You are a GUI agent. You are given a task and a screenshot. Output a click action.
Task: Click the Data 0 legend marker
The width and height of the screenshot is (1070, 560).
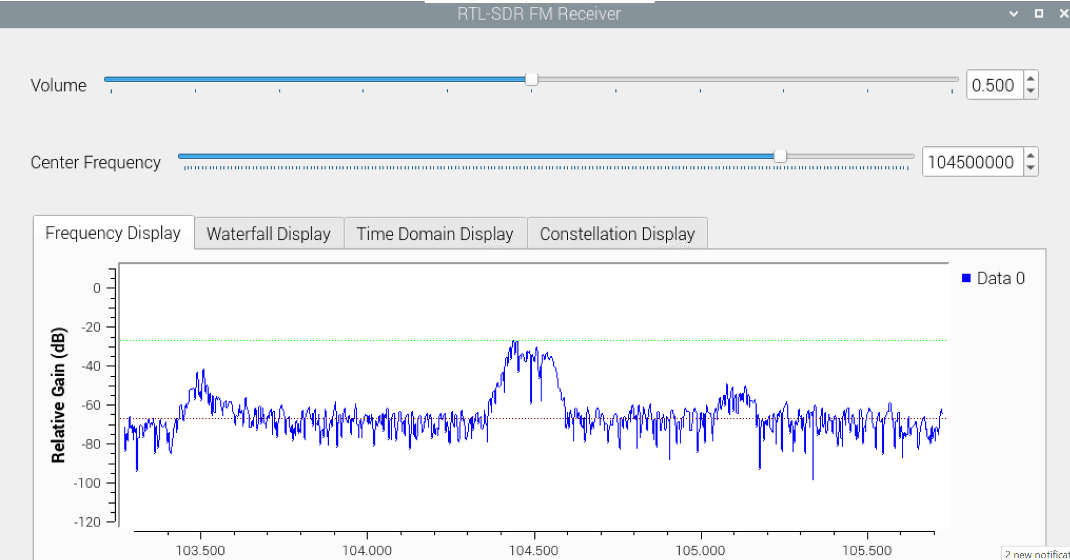[x=965, y=278]
